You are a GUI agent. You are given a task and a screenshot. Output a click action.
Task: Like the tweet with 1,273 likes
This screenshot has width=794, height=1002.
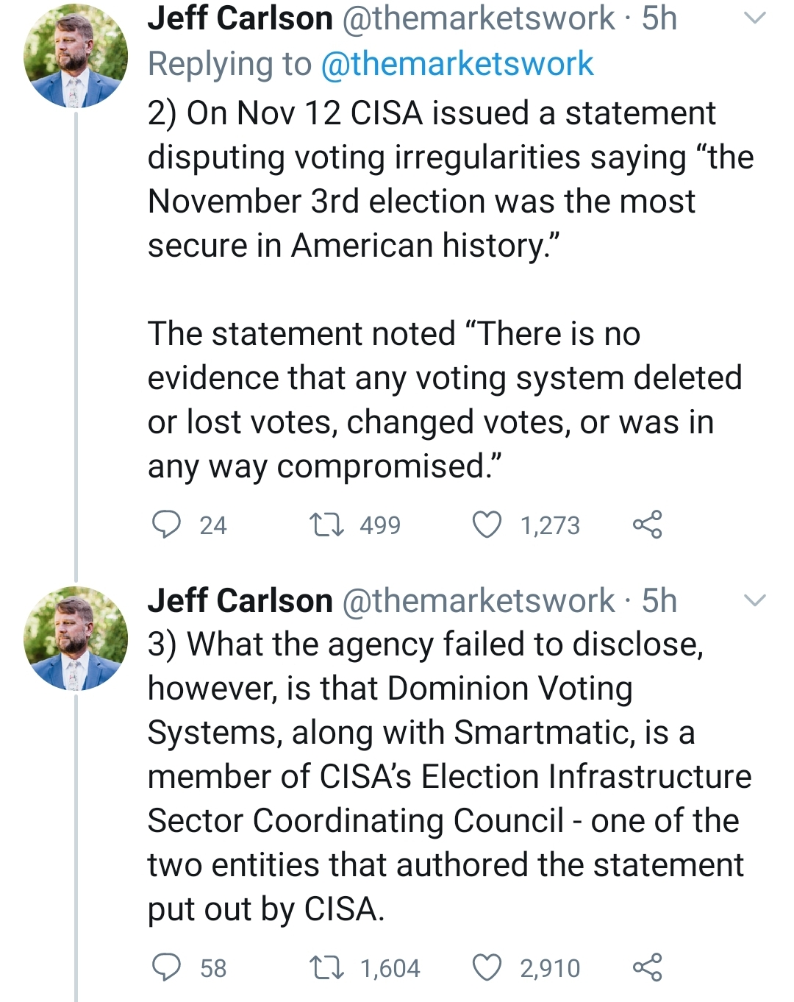(487, 525)
